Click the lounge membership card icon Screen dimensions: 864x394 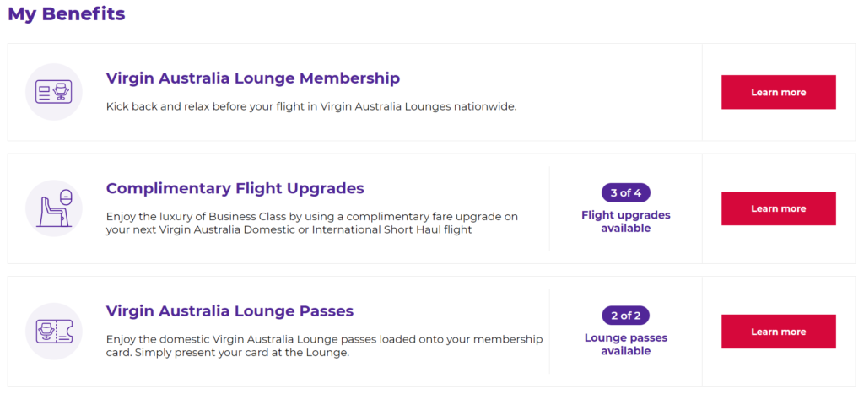[53, 92]
